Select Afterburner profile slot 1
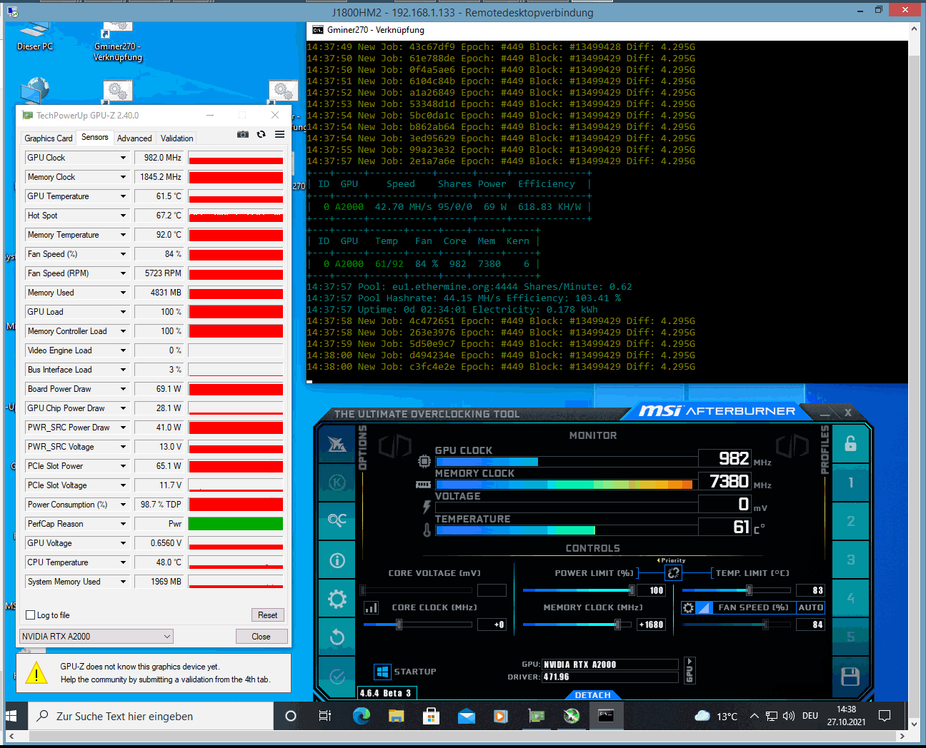This screenshot has width=926, height=748. tap(850, 482)
